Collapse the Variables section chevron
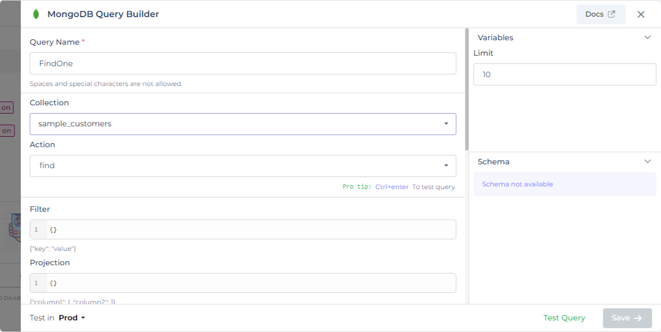Image resolution: width=661 pixels, height=332 pixels. click(x=647, y=38)
